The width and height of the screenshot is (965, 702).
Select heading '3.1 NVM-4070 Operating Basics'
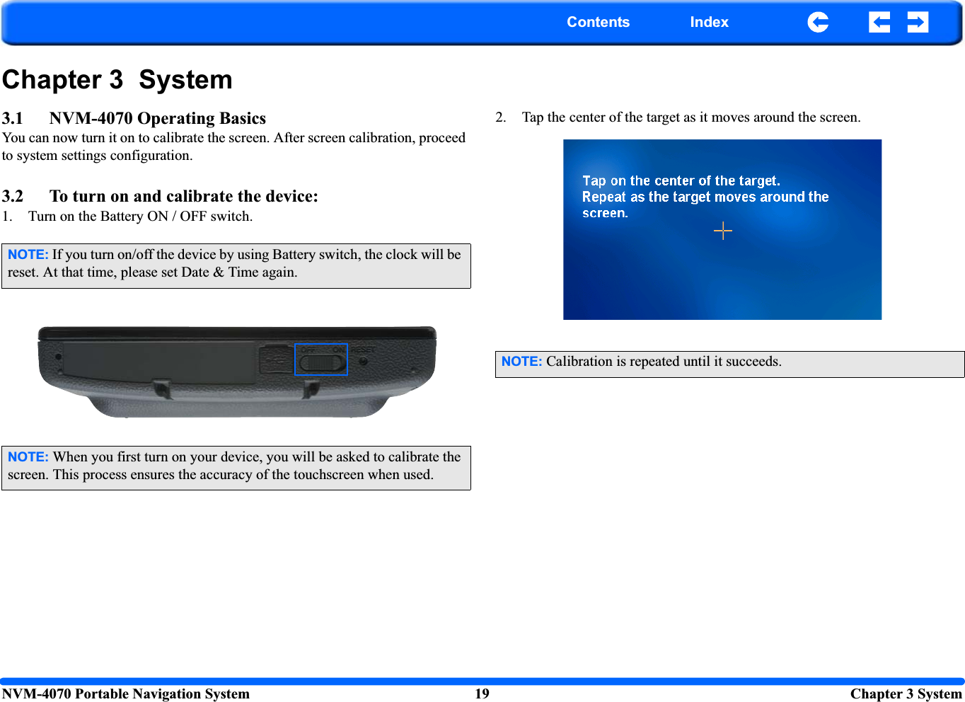click(134, 118)
